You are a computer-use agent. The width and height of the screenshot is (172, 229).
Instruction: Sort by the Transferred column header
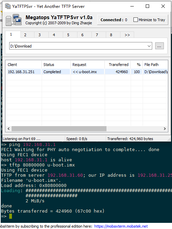pos(117,65)
